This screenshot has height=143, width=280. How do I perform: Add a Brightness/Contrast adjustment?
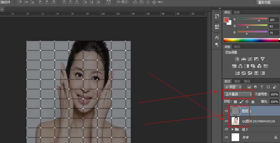pyautogui.click(x=237, y=59)
